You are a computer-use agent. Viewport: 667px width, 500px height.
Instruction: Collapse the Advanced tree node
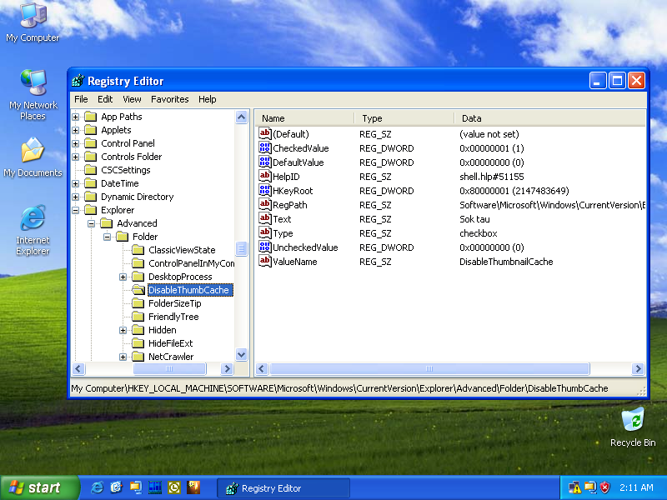(92, 223)
